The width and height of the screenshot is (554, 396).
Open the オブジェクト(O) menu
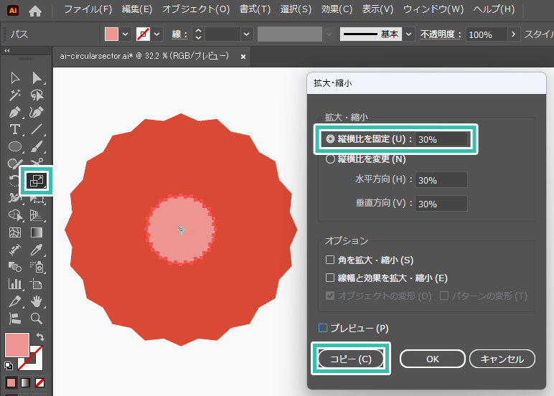pos(196,10)
